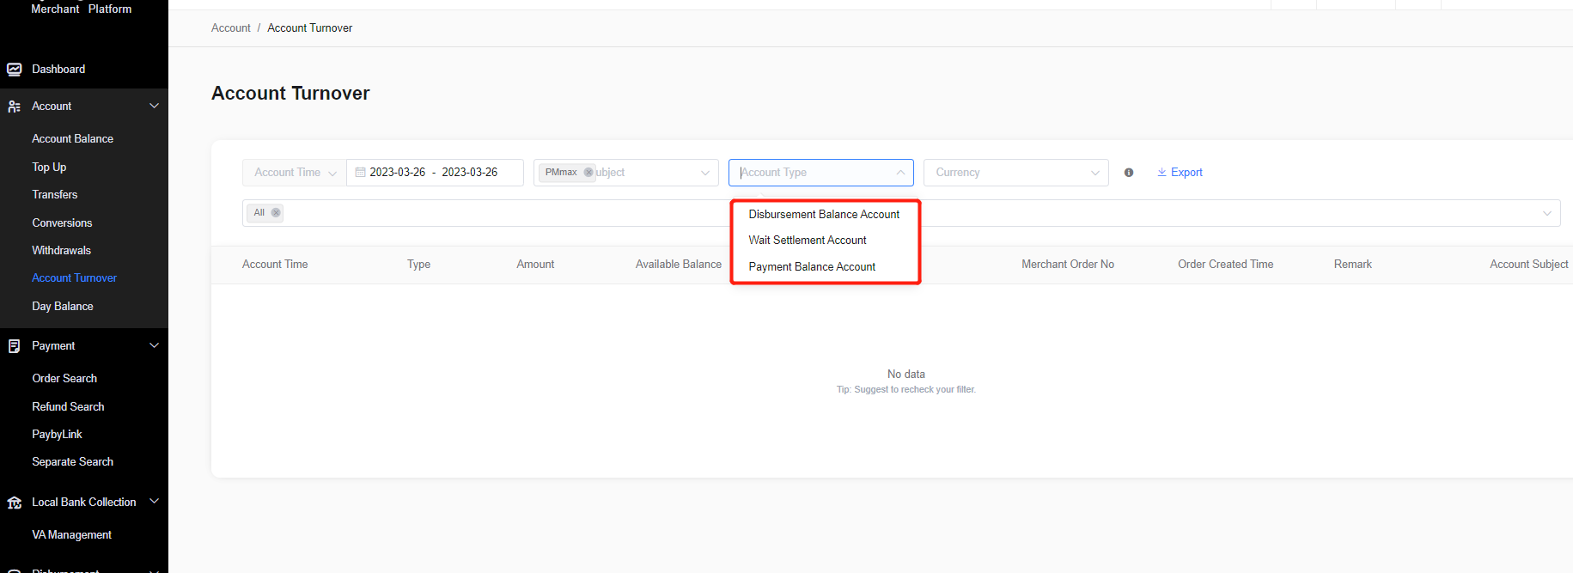Collapse the Payment sidebar section chevron

coord(155,345)
